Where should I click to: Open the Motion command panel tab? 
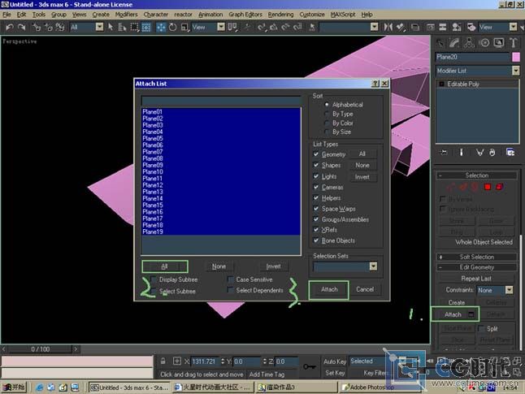click(x=484, y=43)
